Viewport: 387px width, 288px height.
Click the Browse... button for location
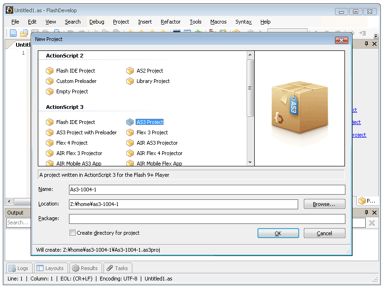[x=324, y=204]
